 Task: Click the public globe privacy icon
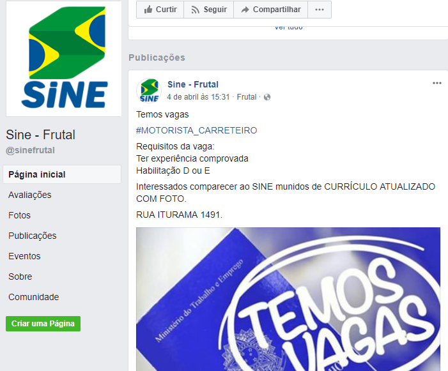(267, 97)
